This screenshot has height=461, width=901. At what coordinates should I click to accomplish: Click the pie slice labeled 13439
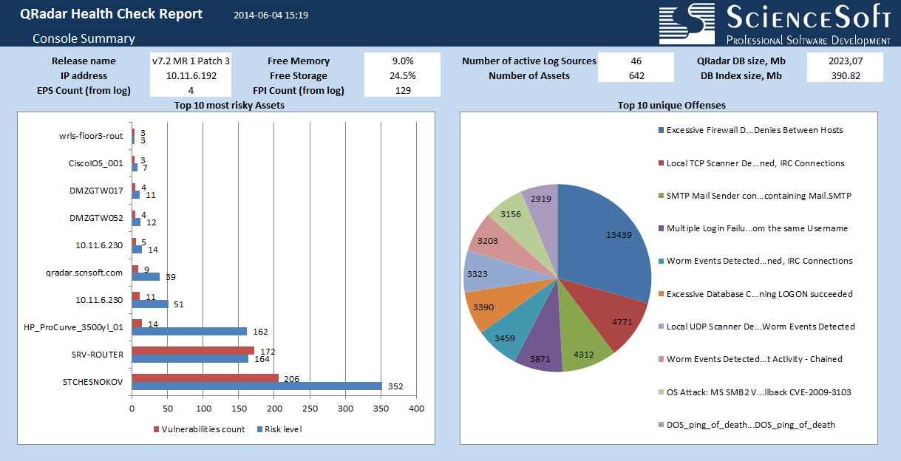pyautogui.click(x=606, y=244)
